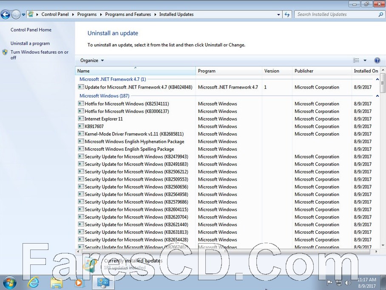Expand the arrow after Programs breadcrumb
This screenshot has width=386, height=290.
coord(101,14)
